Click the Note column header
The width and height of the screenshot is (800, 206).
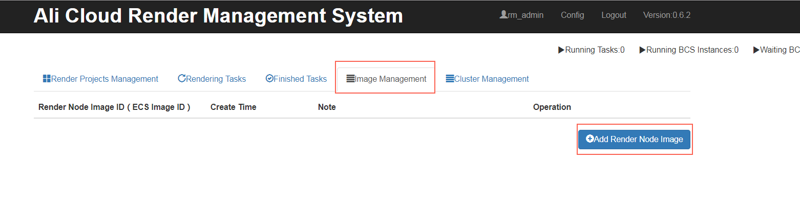(327, 107)
